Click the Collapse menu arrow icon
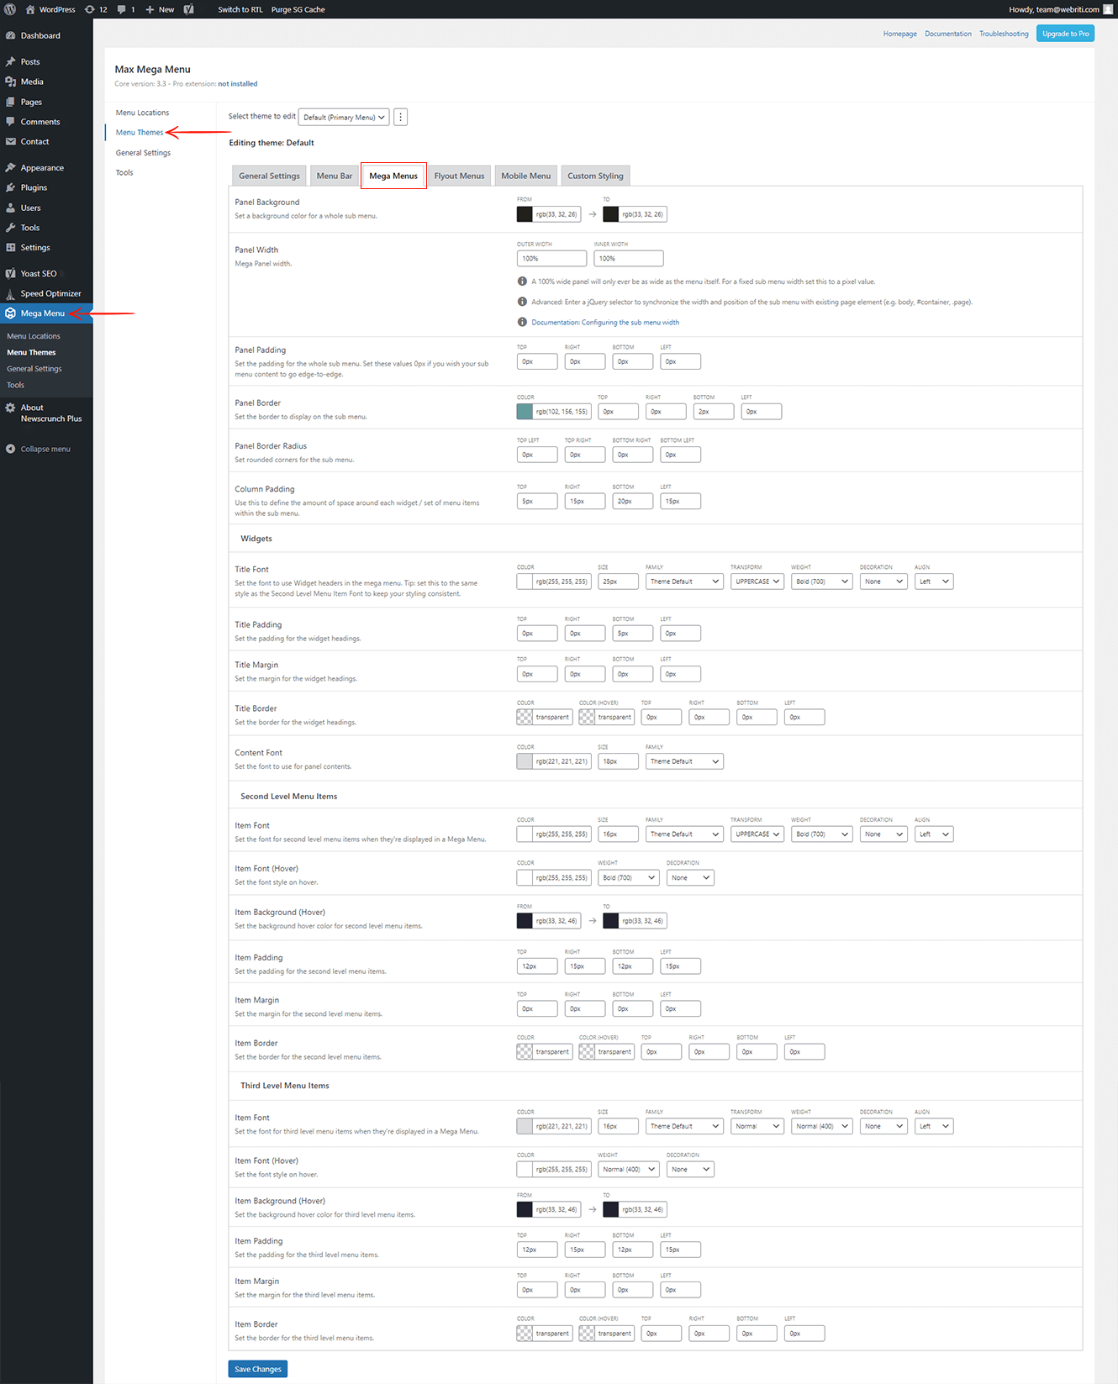1118x1384 pixels. point(10,449)
